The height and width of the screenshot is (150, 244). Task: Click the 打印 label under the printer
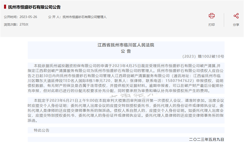[x=211, y=25]
